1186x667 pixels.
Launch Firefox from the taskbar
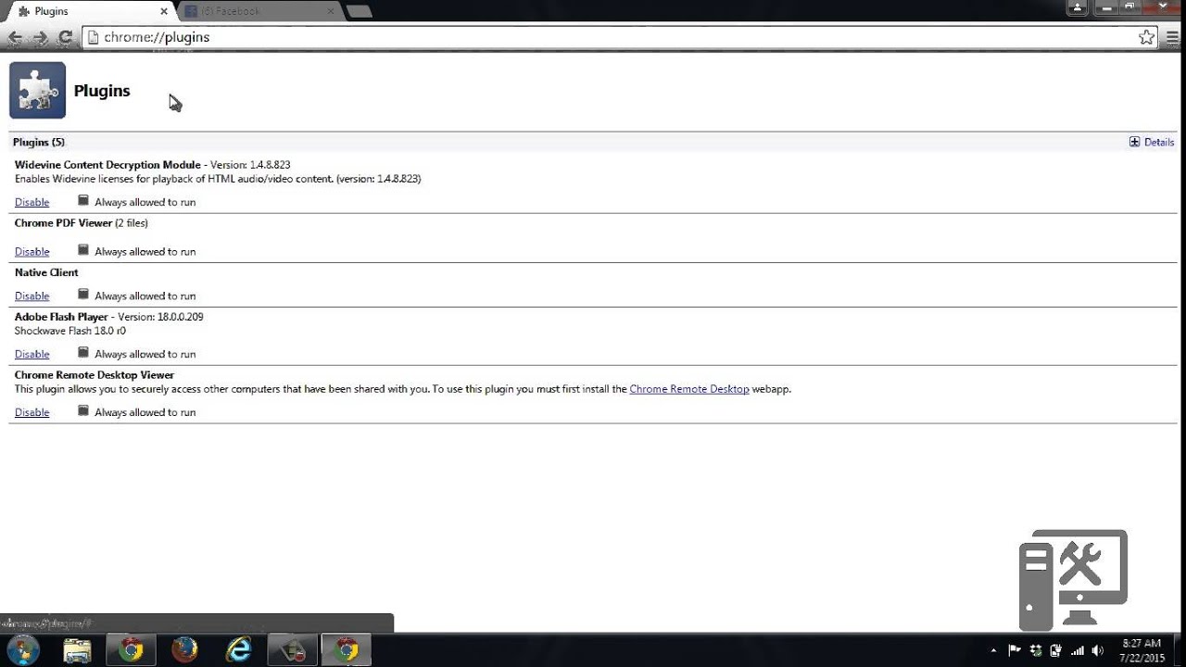coord(184,650)
